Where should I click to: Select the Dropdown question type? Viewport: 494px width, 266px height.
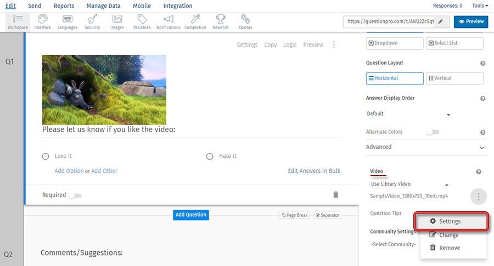pos(395,43)
